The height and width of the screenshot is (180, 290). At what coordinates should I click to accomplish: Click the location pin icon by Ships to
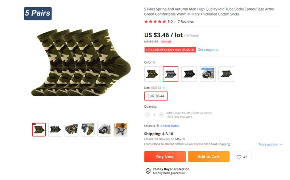pos(158,126)
